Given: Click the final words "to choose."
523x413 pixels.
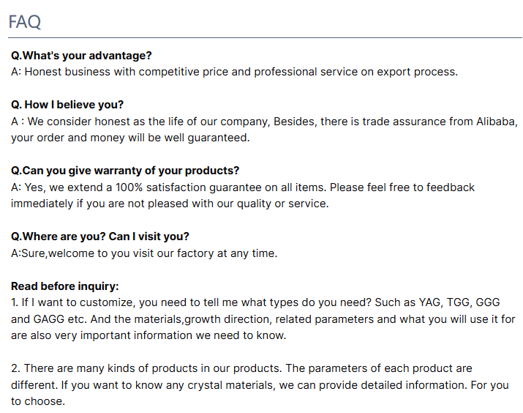Looking at the screenshot, I should click(38, 401).
